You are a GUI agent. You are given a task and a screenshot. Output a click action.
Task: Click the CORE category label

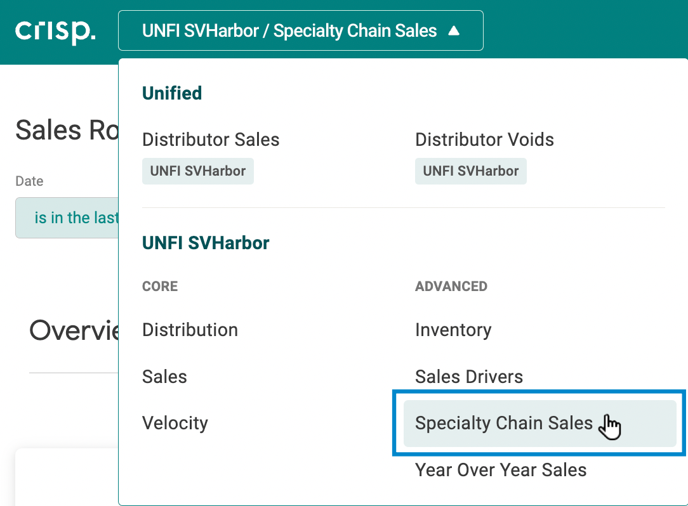pos(160,287)
